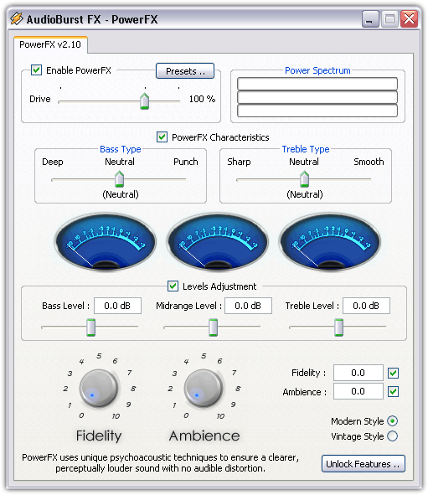Select Vintage Style radio button
The height and width of the screenshot is (495, 428).
392,436
